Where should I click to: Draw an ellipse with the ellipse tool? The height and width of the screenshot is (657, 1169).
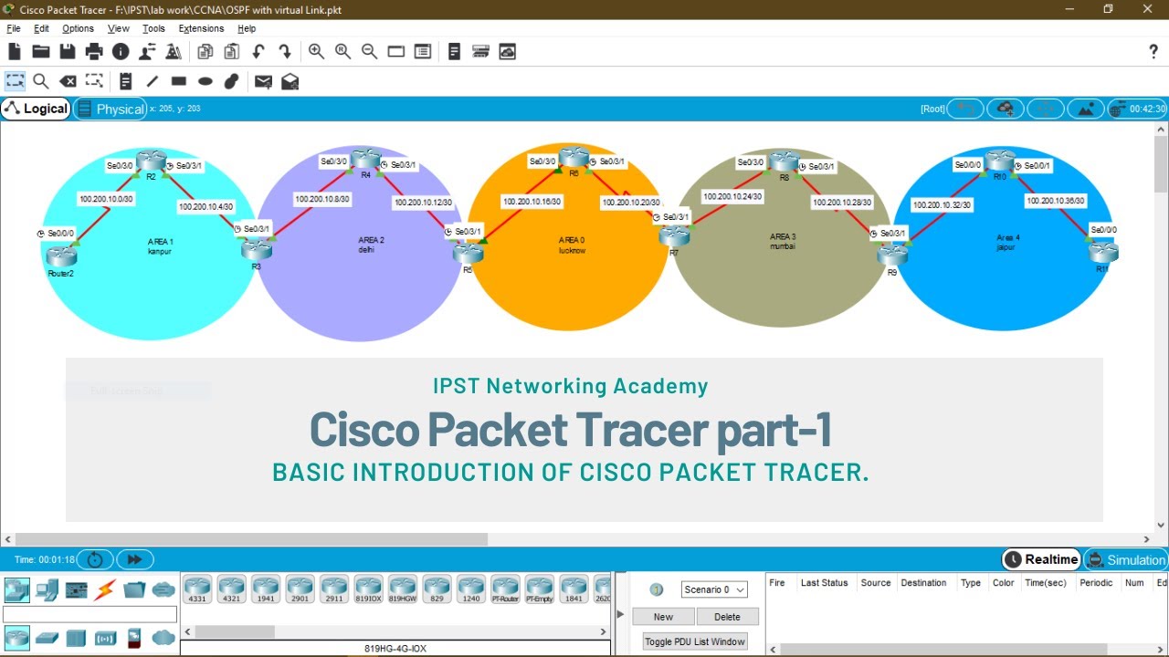205,81
